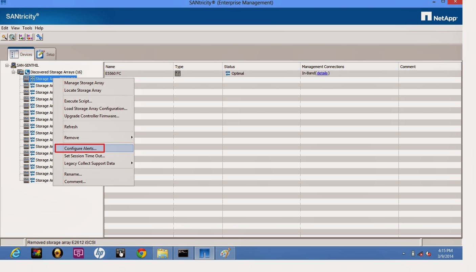This screenshot has width=476, height=272.
Task: Click the NetApp logo
Action: coord(439,17)
